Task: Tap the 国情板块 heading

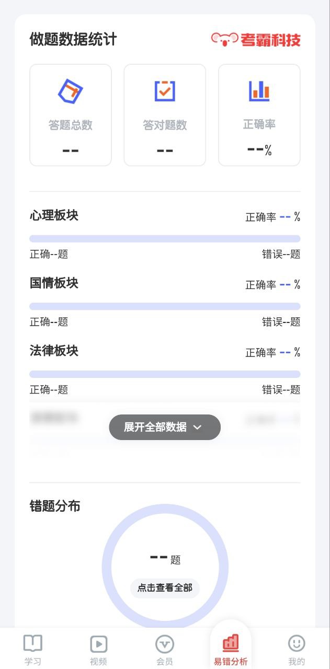Action: tap(54, 283)
